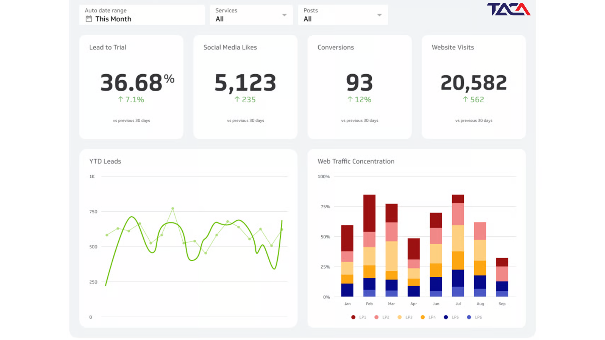Screen dimensions: 605x340
Task: Select the Conversions card title
Action: pos(336,47)
